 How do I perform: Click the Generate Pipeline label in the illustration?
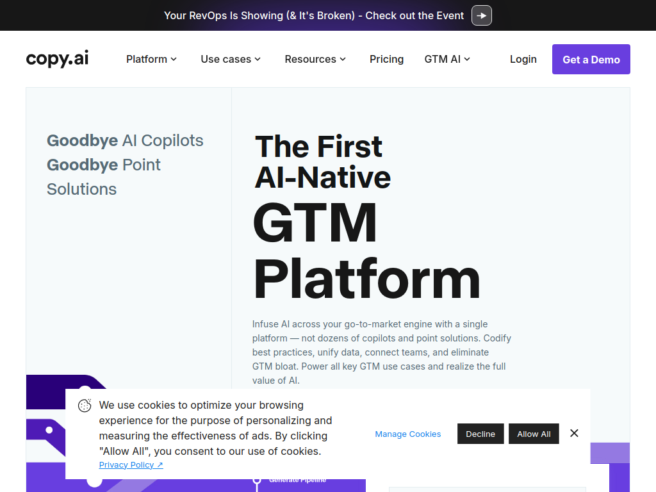(297, 480)
